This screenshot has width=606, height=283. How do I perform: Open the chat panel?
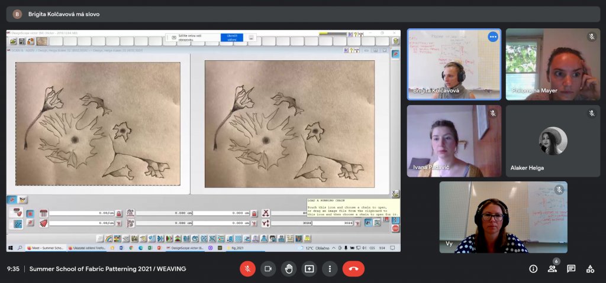coord(571,269)
